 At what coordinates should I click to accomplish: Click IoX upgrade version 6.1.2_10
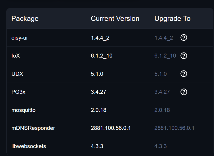(x=165, y=56)
